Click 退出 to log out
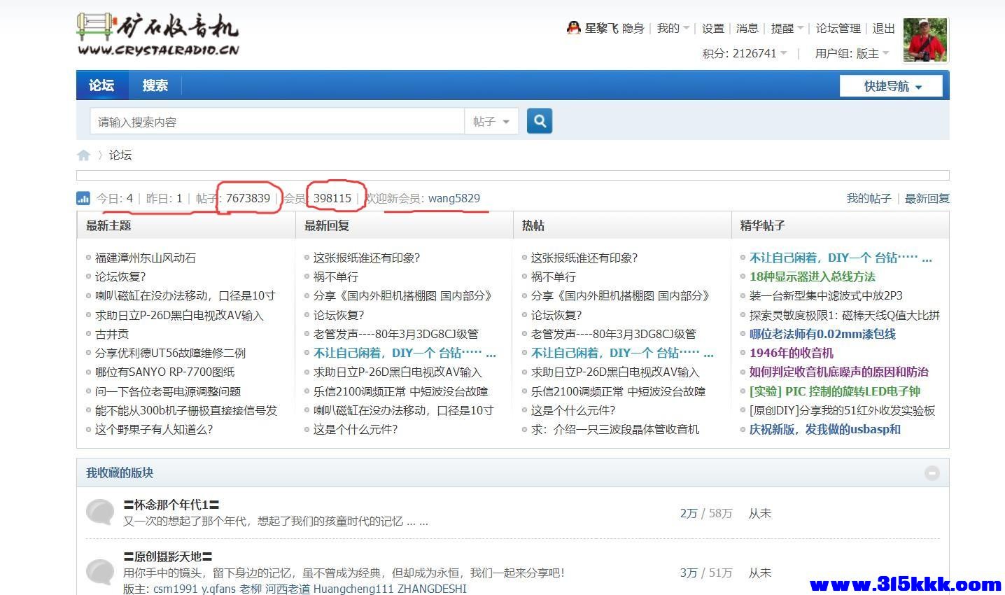 [x=883, y=28]
